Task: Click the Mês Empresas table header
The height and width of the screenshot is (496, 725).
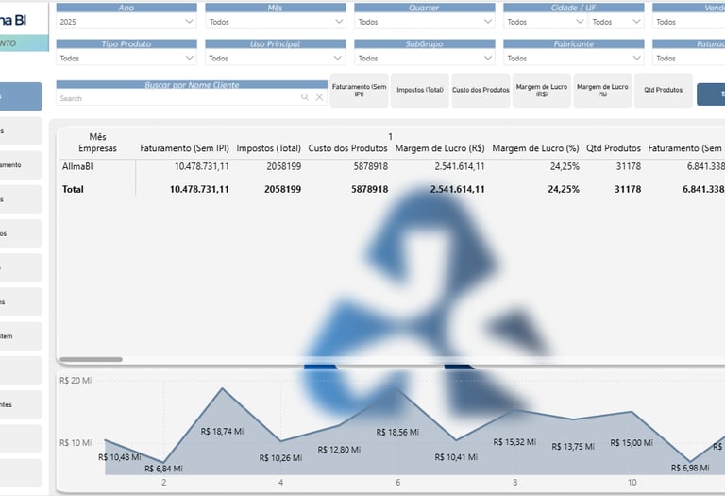Action: (x=97, y=143)
